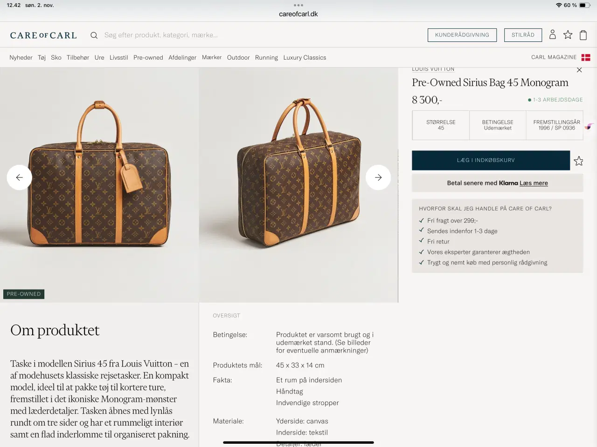
Task: Click the KUNDERÅDGIVNING button
Action: tap(462, 34)
